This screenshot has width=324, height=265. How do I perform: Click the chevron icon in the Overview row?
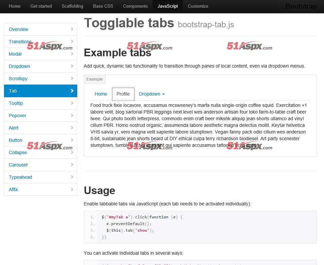click(x=72, y=29)
